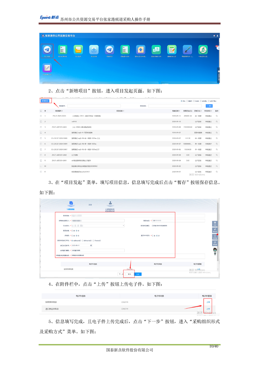Open the 行业划分 dropdown in the form
The height and width of the screenshot is (366, 259).
pos(98,225)
